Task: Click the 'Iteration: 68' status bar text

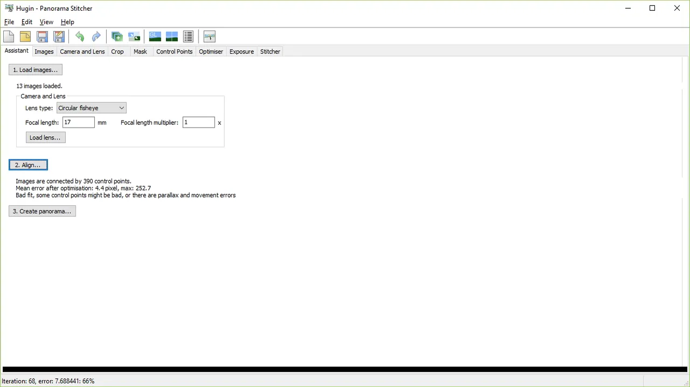Action: click(x=48, y=381)
